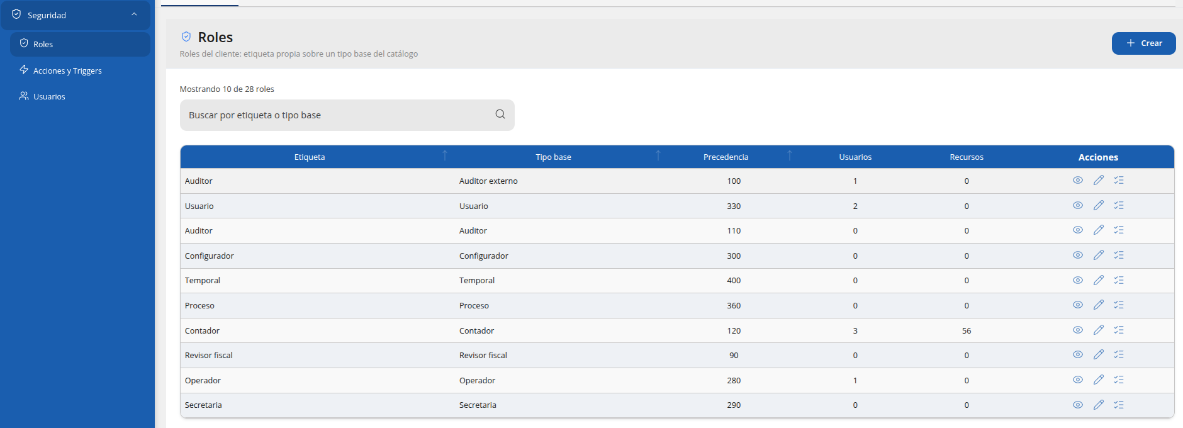The width and height of the screenshot is (1183, 428).
Task: View the Temporal role
Action: (x=1078, y=281)
